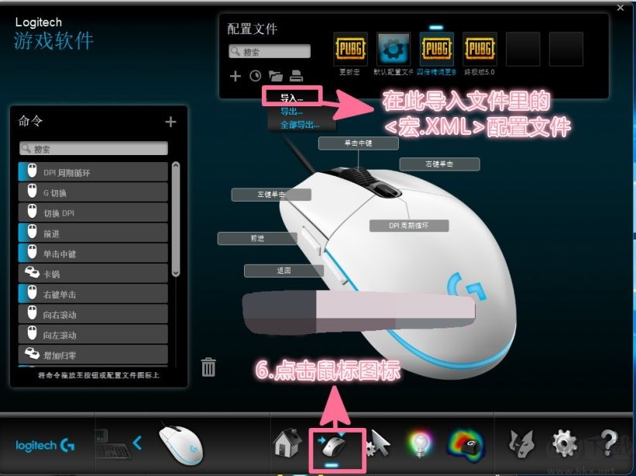Click the clock scan-for-games icon
This screenshot has width=636, height=476.
tap(255, 76)
